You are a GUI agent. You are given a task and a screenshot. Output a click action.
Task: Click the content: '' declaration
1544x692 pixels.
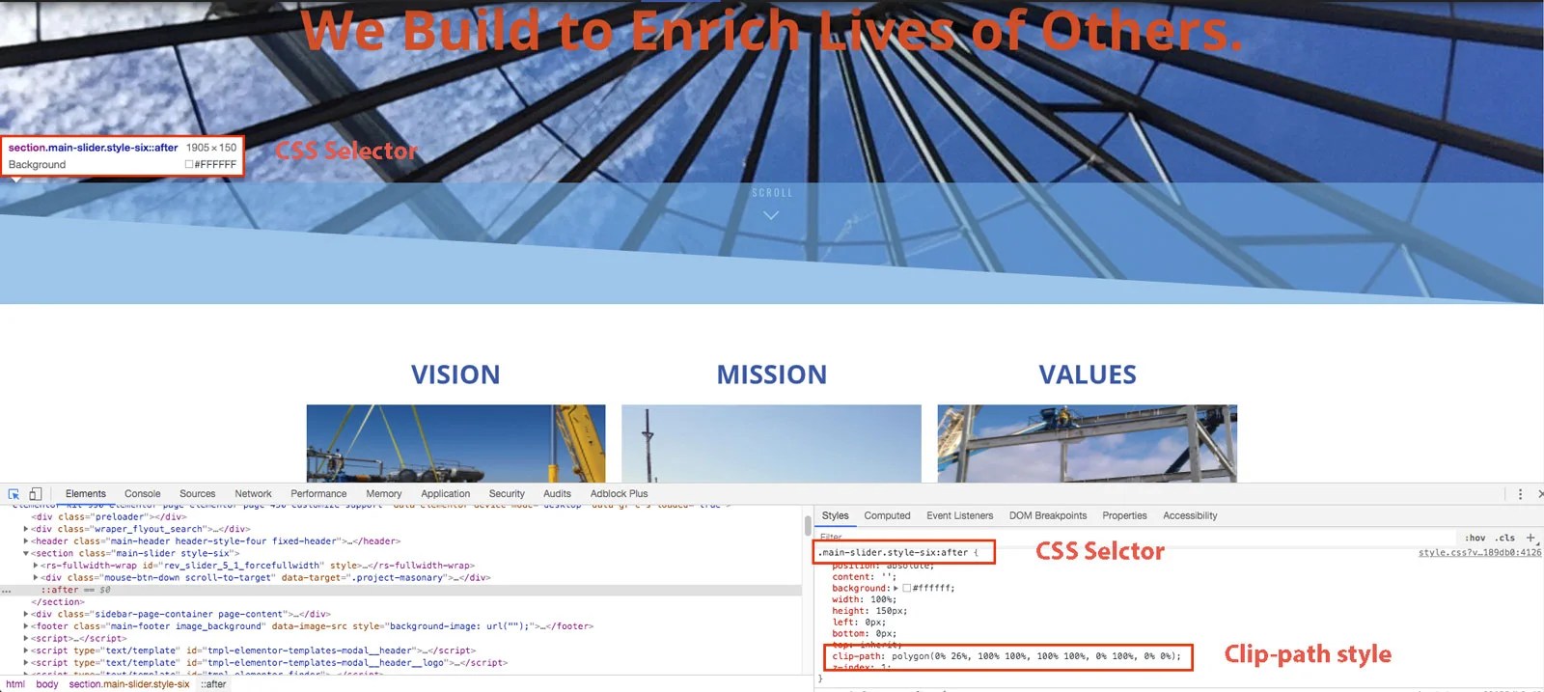pyautogui.click(x=865, y=577)
